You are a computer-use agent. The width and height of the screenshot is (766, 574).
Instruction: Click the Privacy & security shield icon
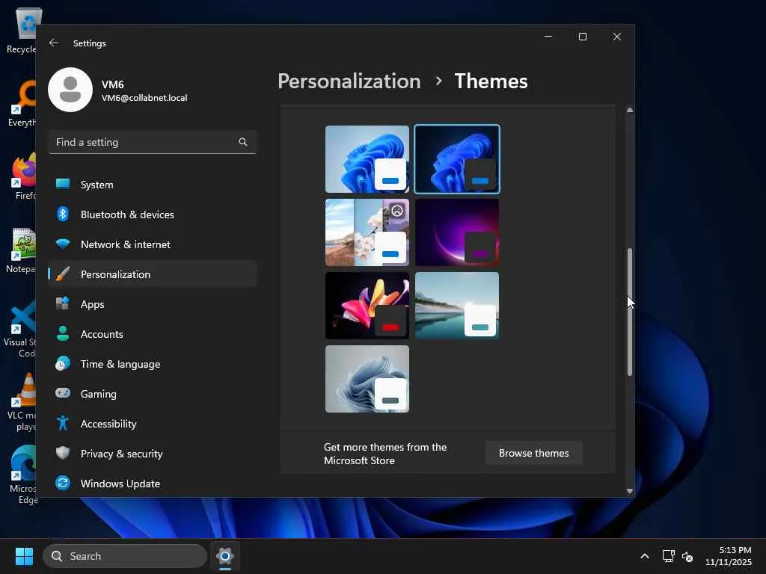(63, 454)
